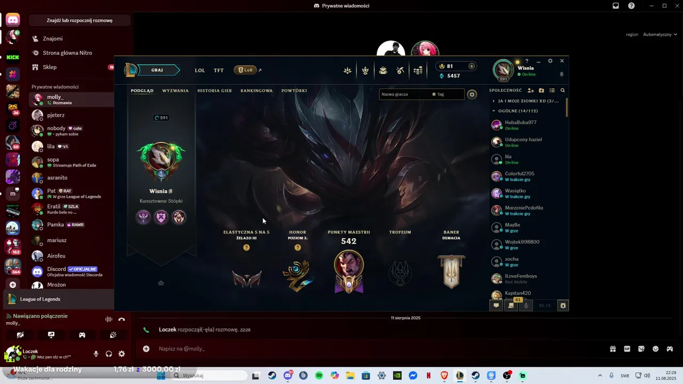Open Discord soundboard icon
683x384 pixels.
pyautogui.click(x=113, y=335)
